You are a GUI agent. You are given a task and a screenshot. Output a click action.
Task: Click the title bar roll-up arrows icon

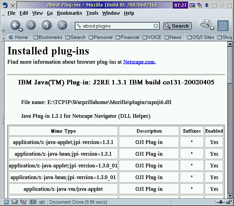point(206,5)
